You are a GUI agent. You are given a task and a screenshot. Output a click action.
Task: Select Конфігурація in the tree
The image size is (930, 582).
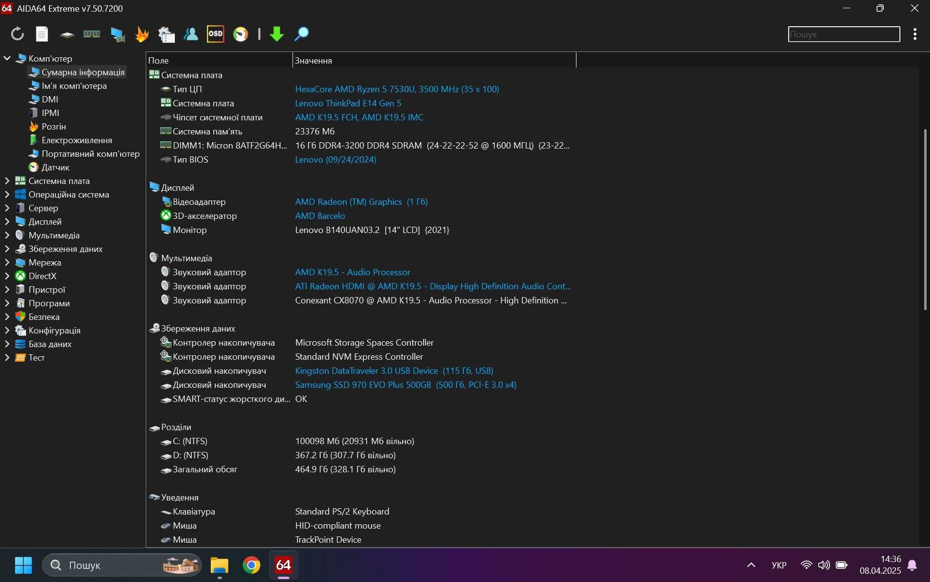pos(54,330)
